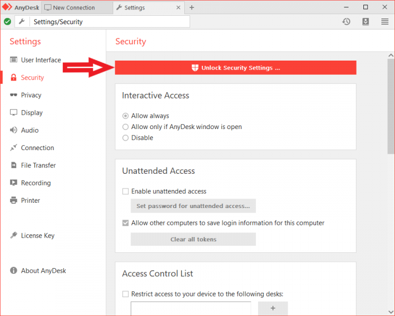Check Restrict access to your device checkbox

125,294
